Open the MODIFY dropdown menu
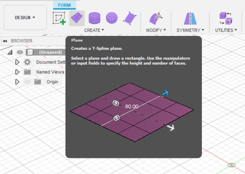This screenshot has height=174, width=245. point(156,30)
